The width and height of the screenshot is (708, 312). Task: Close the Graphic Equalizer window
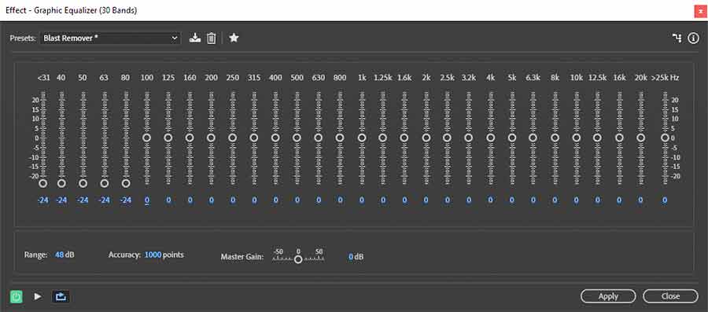pos(700,10)
